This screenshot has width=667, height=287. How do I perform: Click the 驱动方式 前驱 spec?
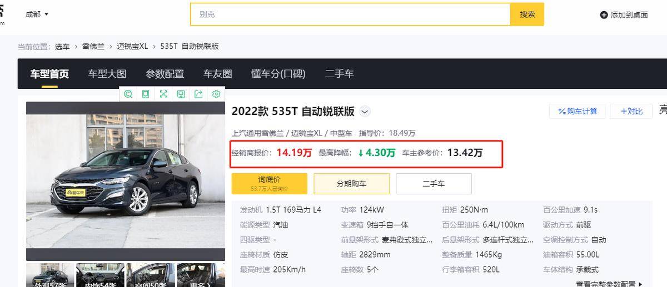567,225
